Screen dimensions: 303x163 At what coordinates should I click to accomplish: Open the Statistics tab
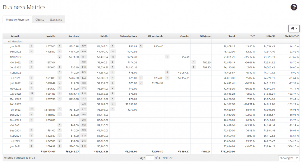pos(56,19)
